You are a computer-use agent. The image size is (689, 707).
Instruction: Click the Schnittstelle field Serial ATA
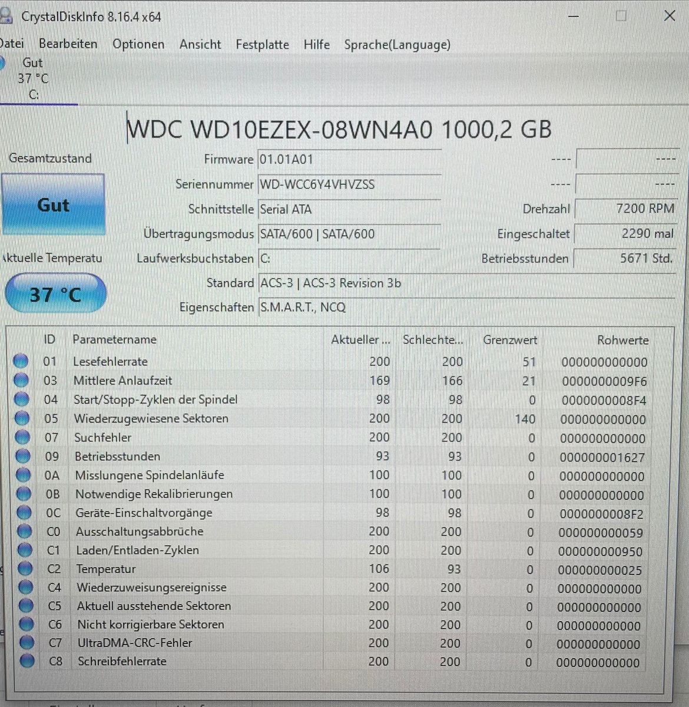pos(350,209)
